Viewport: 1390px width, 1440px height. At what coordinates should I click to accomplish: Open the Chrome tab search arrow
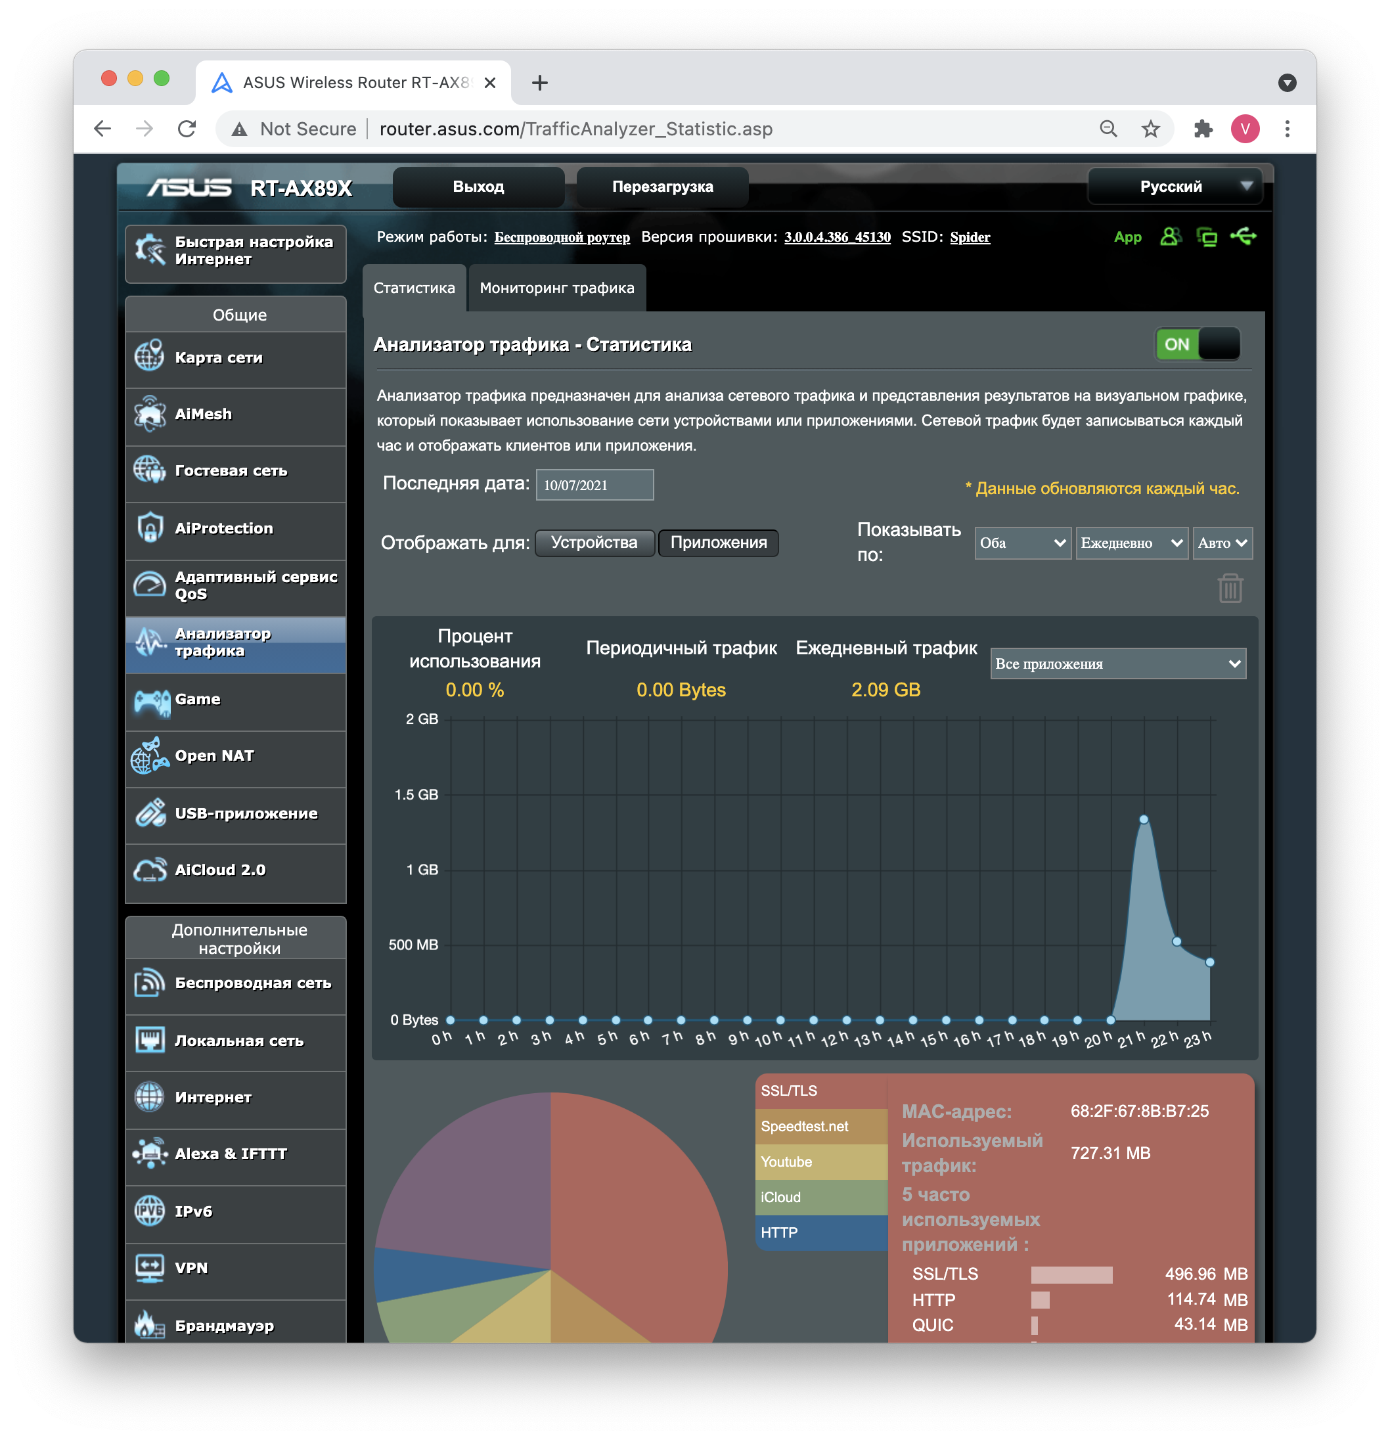point(1287,83)
